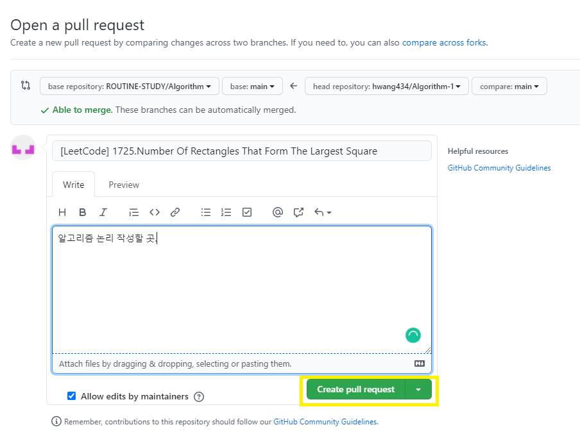The height and width of the screenshot is (434, 580).
Task: Click the Markdown supported icon
Action: pos(420,363)
